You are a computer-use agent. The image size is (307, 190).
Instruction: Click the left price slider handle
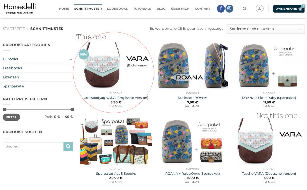click(x=5, y=109)
